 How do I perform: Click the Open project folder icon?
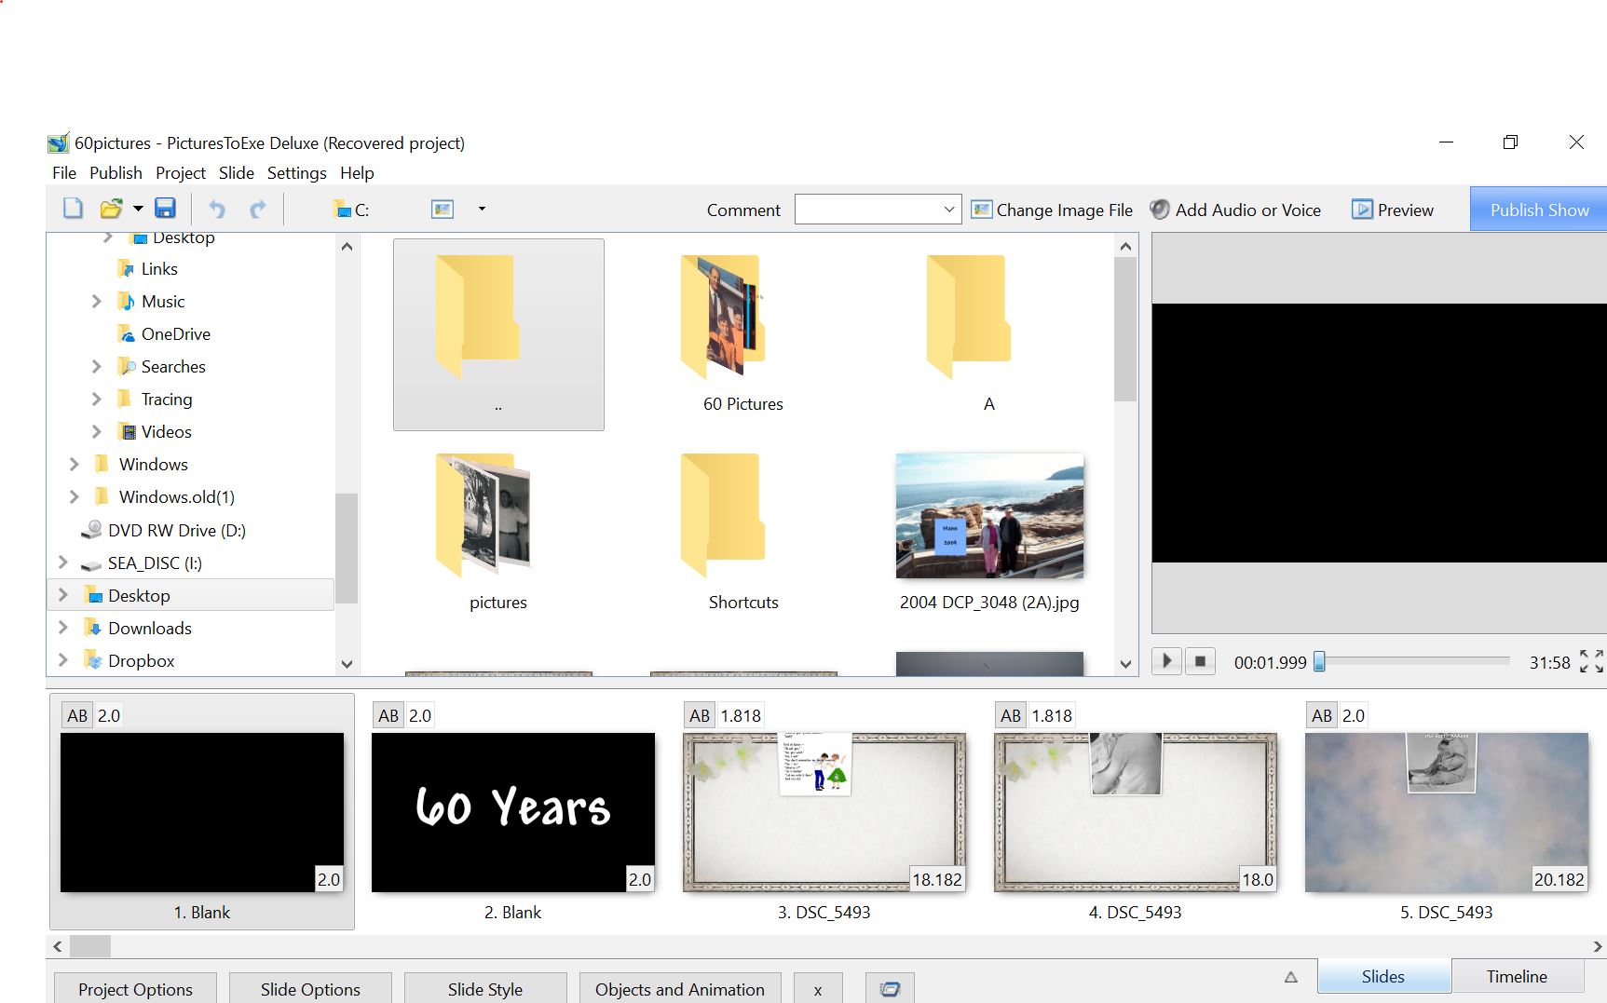(x=112, y=209)
